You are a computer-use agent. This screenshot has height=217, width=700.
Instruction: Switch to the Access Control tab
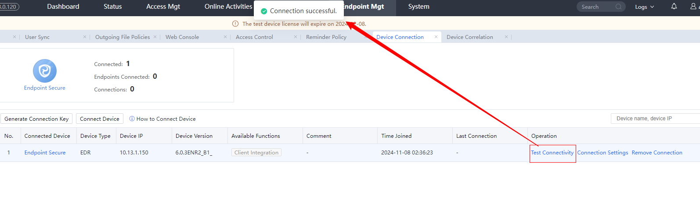(x=254, y=37)
